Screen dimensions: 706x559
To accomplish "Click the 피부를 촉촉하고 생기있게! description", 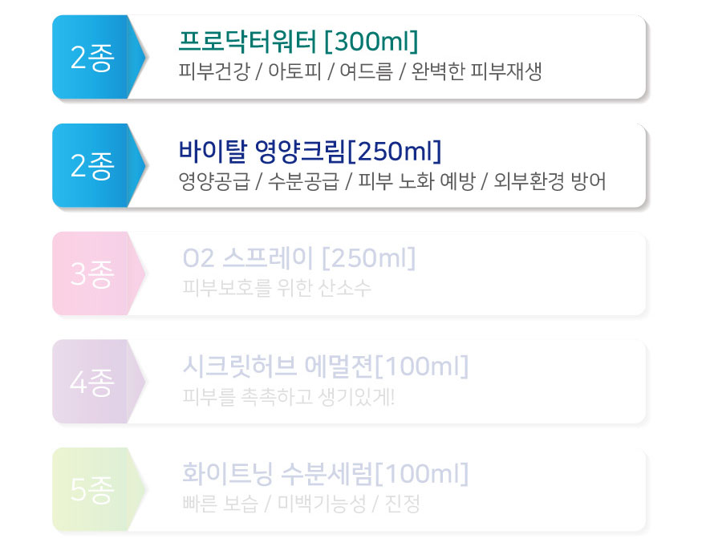I will click(289, 397).
